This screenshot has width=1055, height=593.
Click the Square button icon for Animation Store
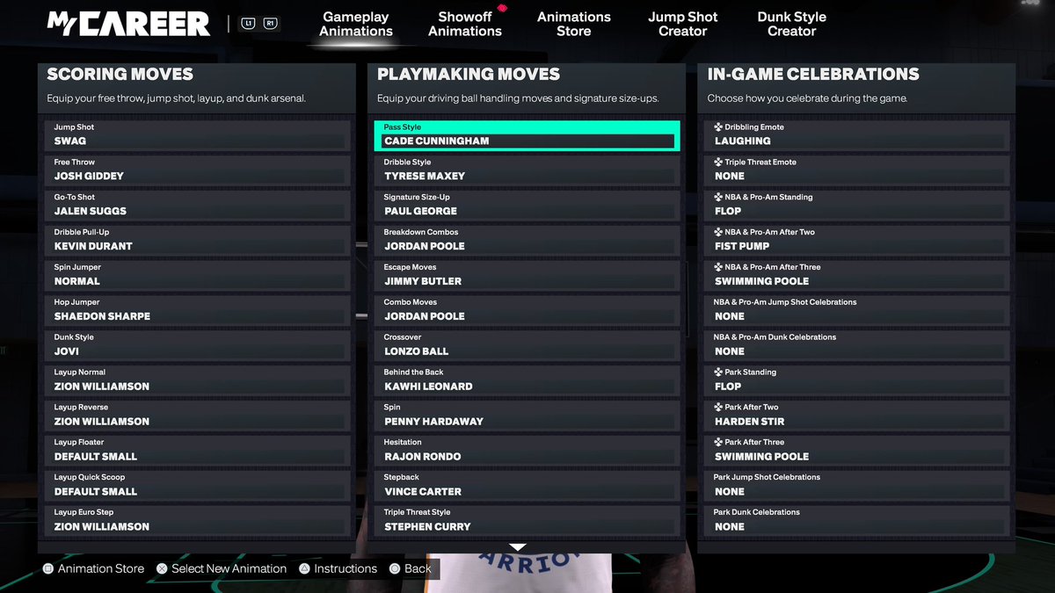pos(48,568)
